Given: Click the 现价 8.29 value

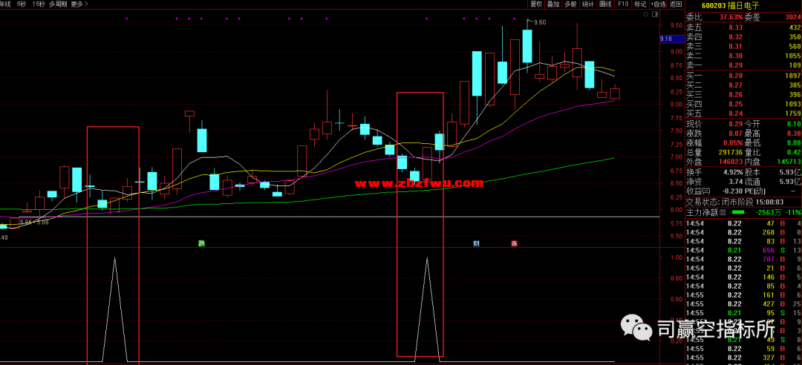Looking at the screenshot, I should [x=735, y=124].
